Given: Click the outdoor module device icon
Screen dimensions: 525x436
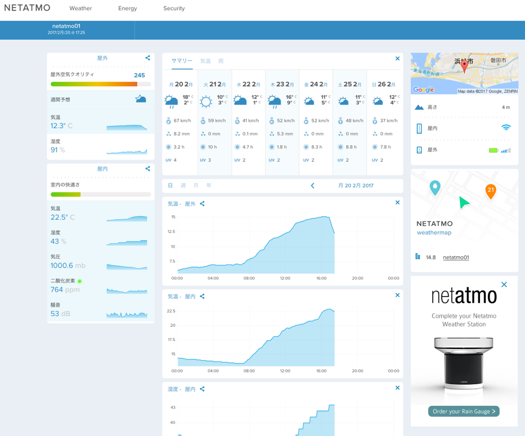Looking at the screenshot, I should point(419,150).
